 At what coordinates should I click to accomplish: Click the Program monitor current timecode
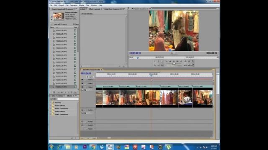click(x=135, y=53)
